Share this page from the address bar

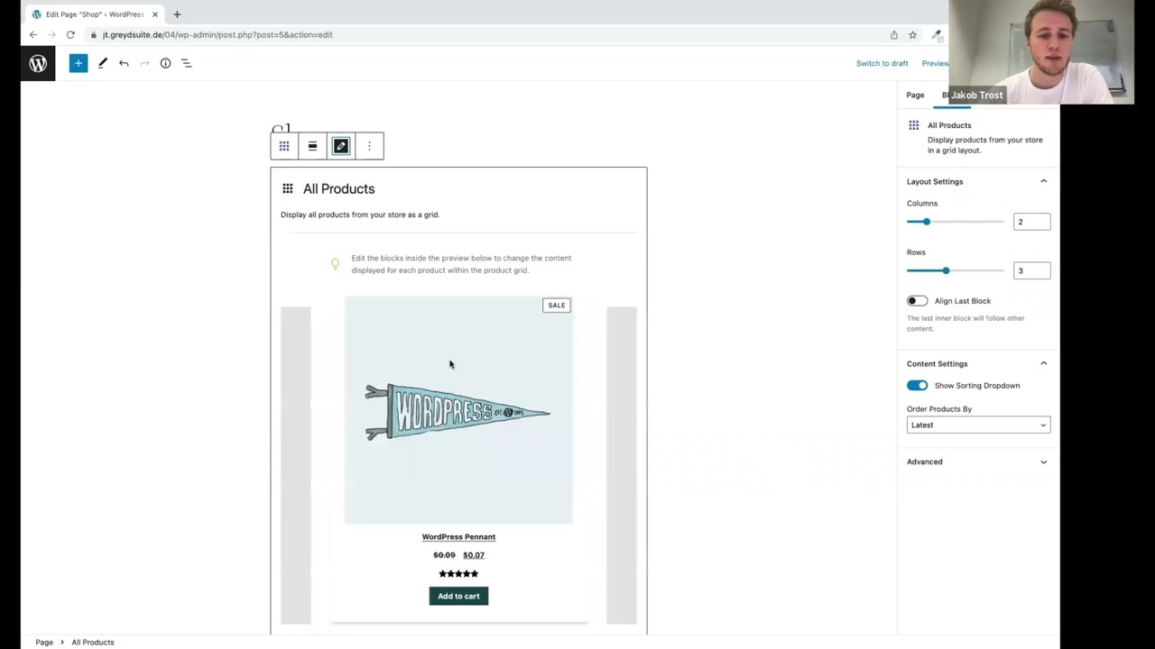tap(894, 35)
